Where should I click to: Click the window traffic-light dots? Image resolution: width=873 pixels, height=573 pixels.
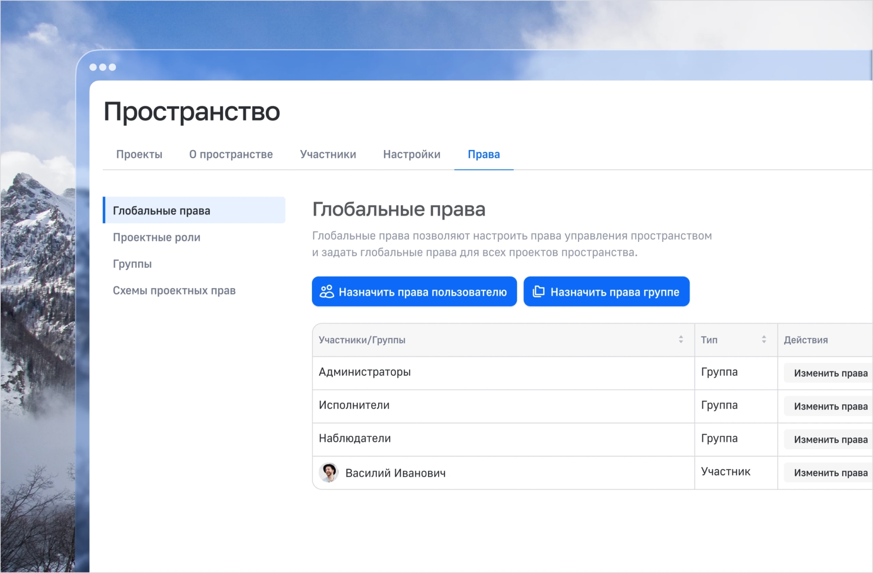coord(102,67)
